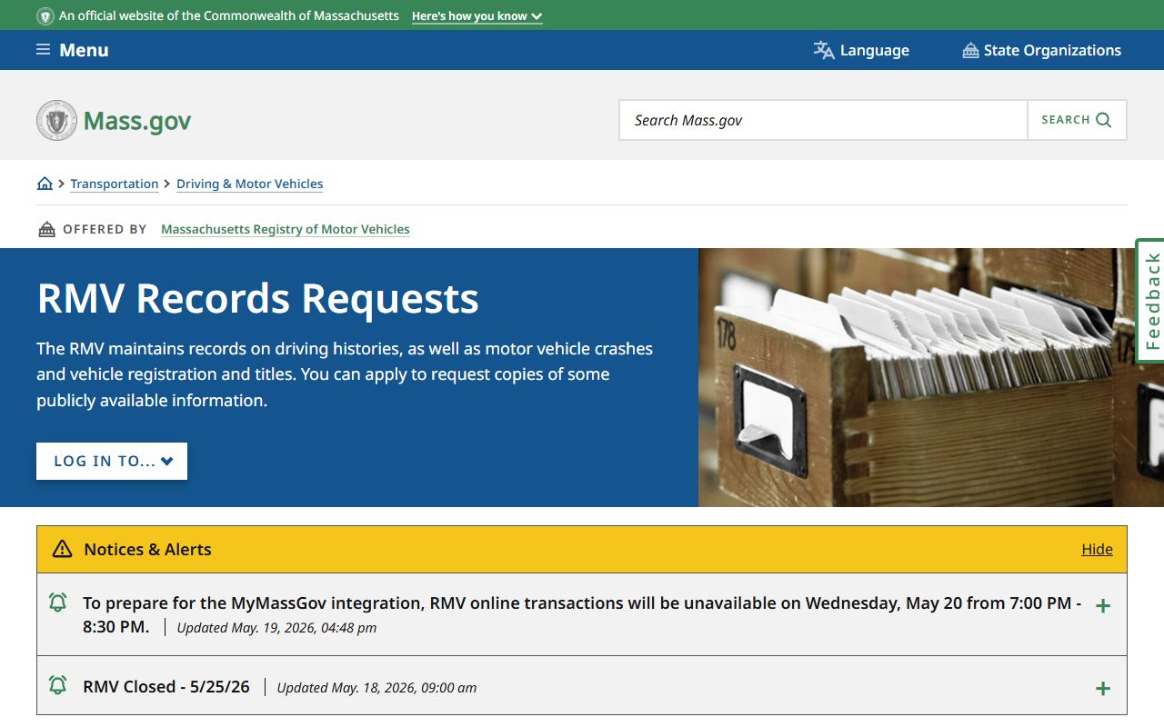This screenshot has width=1164, height=727.
Task: Open the Log In To dropdown
Action: [x=112, y=461]
